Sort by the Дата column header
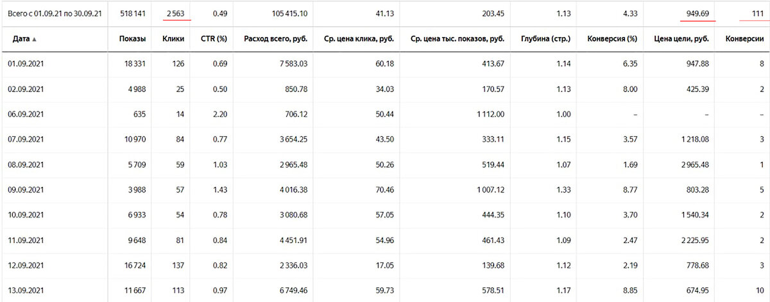Screen dimensions: 770x302 click(x=24, y=39)
